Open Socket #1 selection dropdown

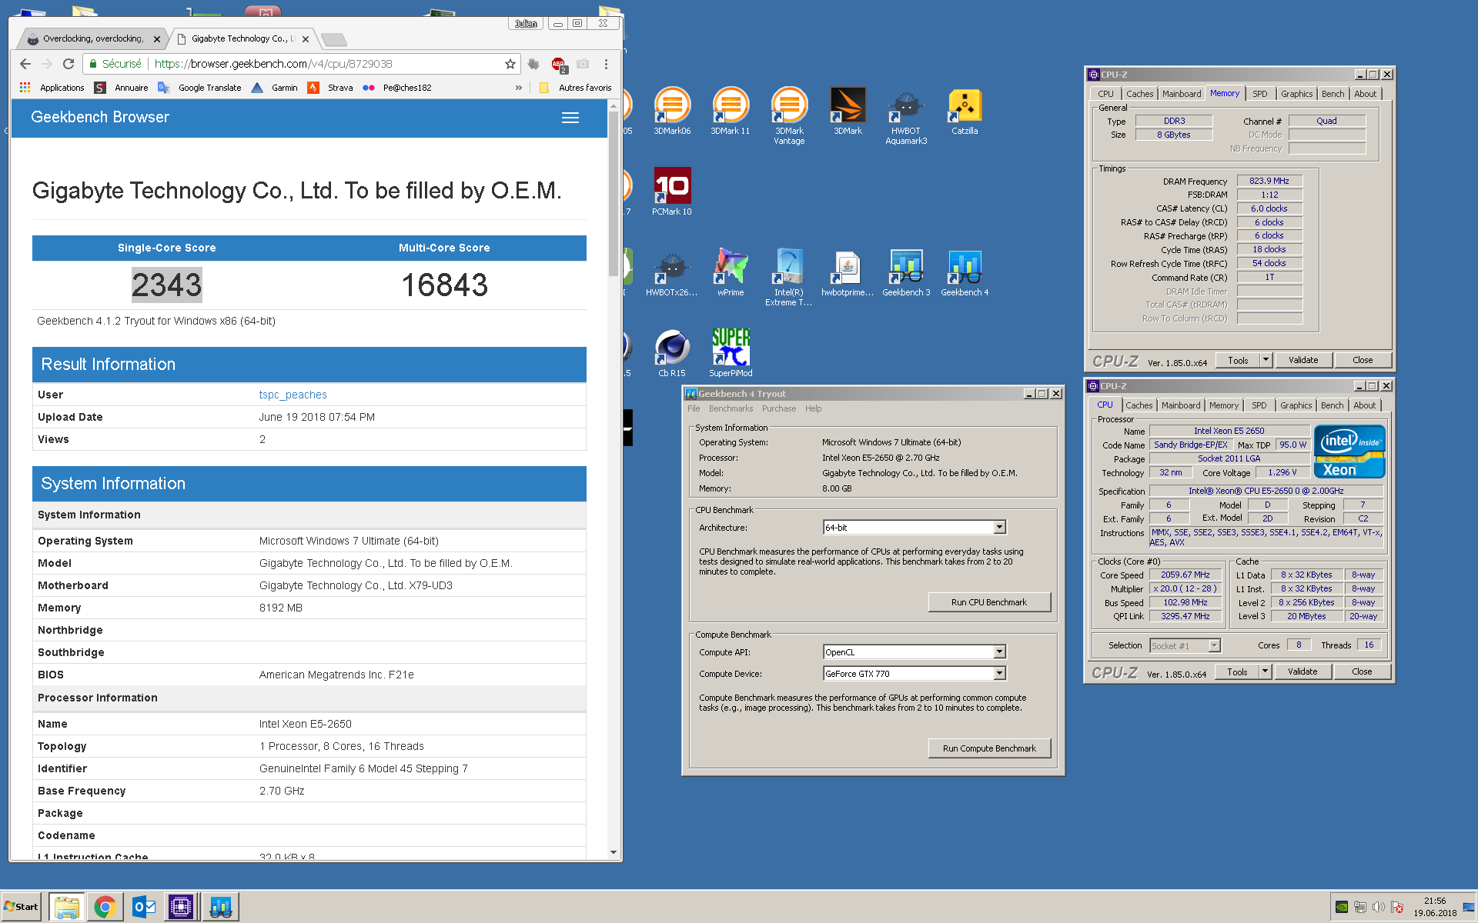point(1185,646)
